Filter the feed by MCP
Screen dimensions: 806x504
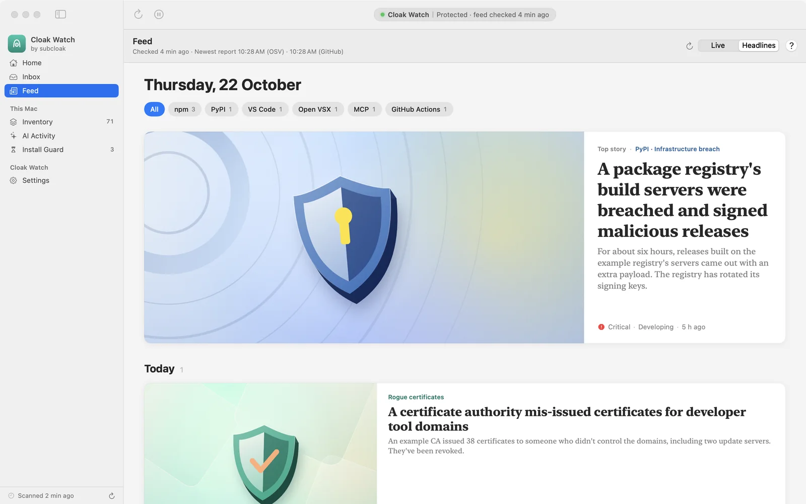coord(364,109)
